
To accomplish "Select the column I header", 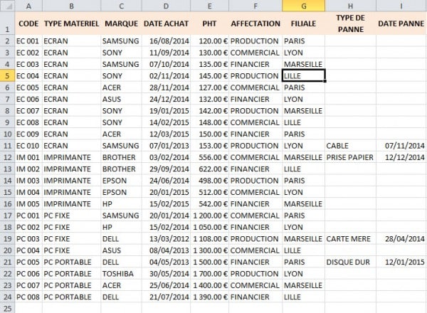I will [x=401, y=6].
